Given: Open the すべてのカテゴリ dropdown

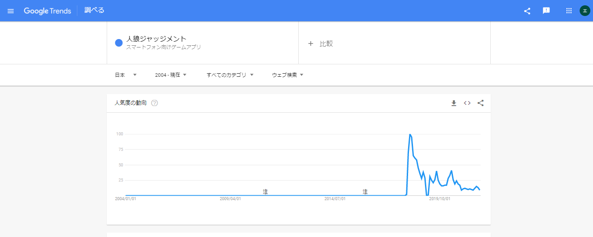Looking at the screenshot, I should pyautogui.click(x=230, y=75).
